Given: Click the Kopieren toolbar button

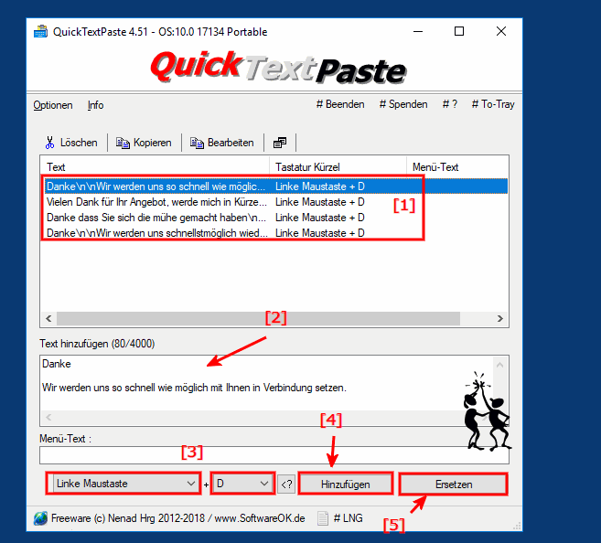Looking at the screenshot, I should pos(144,143).
